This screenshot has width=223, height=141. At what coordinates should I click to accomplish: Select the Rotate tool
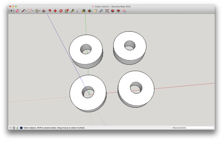[x=61, y=11]
